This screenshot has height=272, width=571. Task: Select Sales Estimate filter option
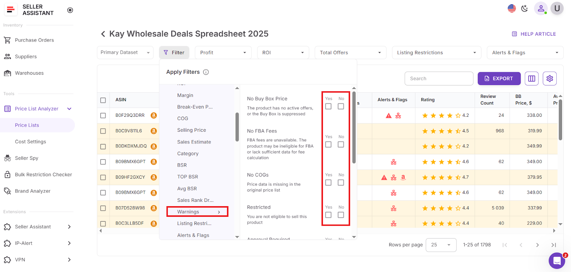pos(194,142)
